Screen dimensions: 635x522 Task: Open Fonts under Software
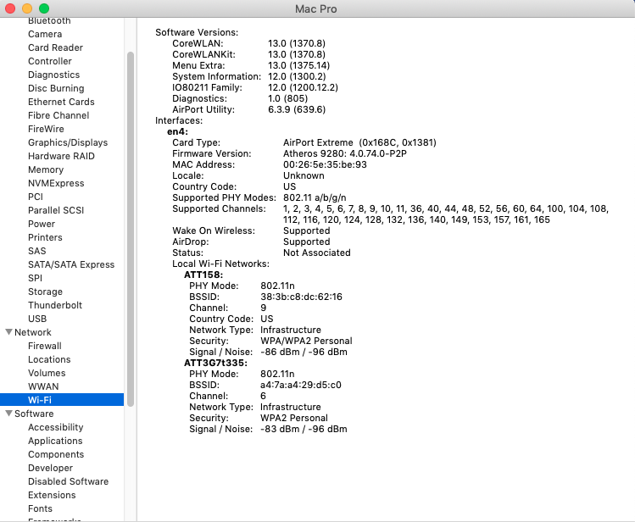click(40, 508)
